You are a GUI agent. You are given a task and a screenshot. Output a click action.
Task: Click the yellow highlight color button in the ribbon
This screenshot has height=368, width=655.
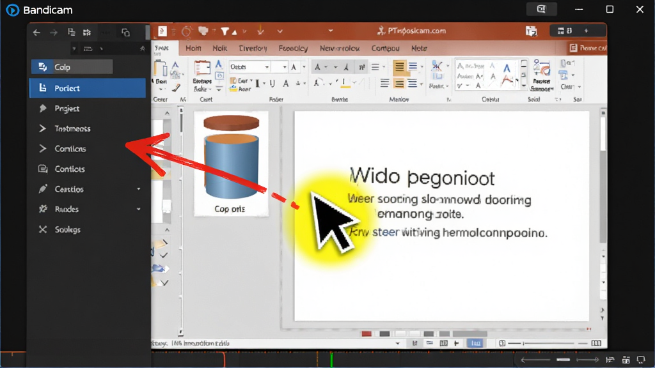345,83
